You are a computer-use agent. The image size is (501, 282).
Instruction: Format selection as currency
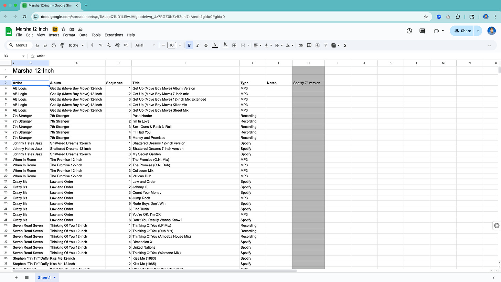pyautogui.click(x=92, y=45)
